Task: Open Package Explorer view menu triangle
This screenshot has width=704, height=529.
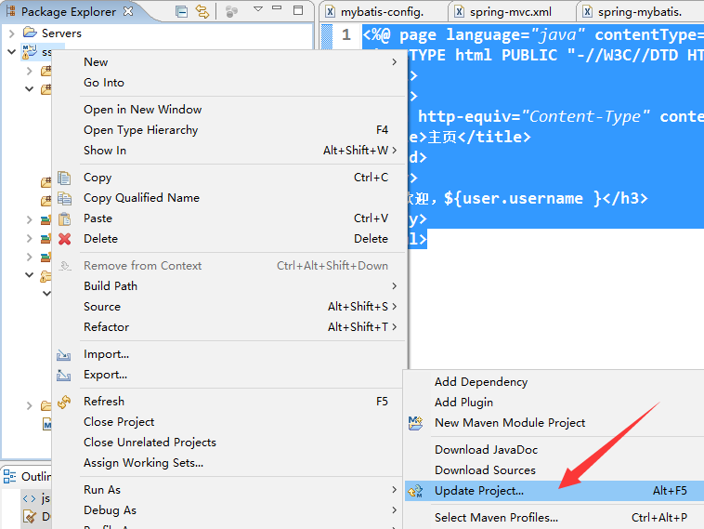Action: tap(258, 9)
